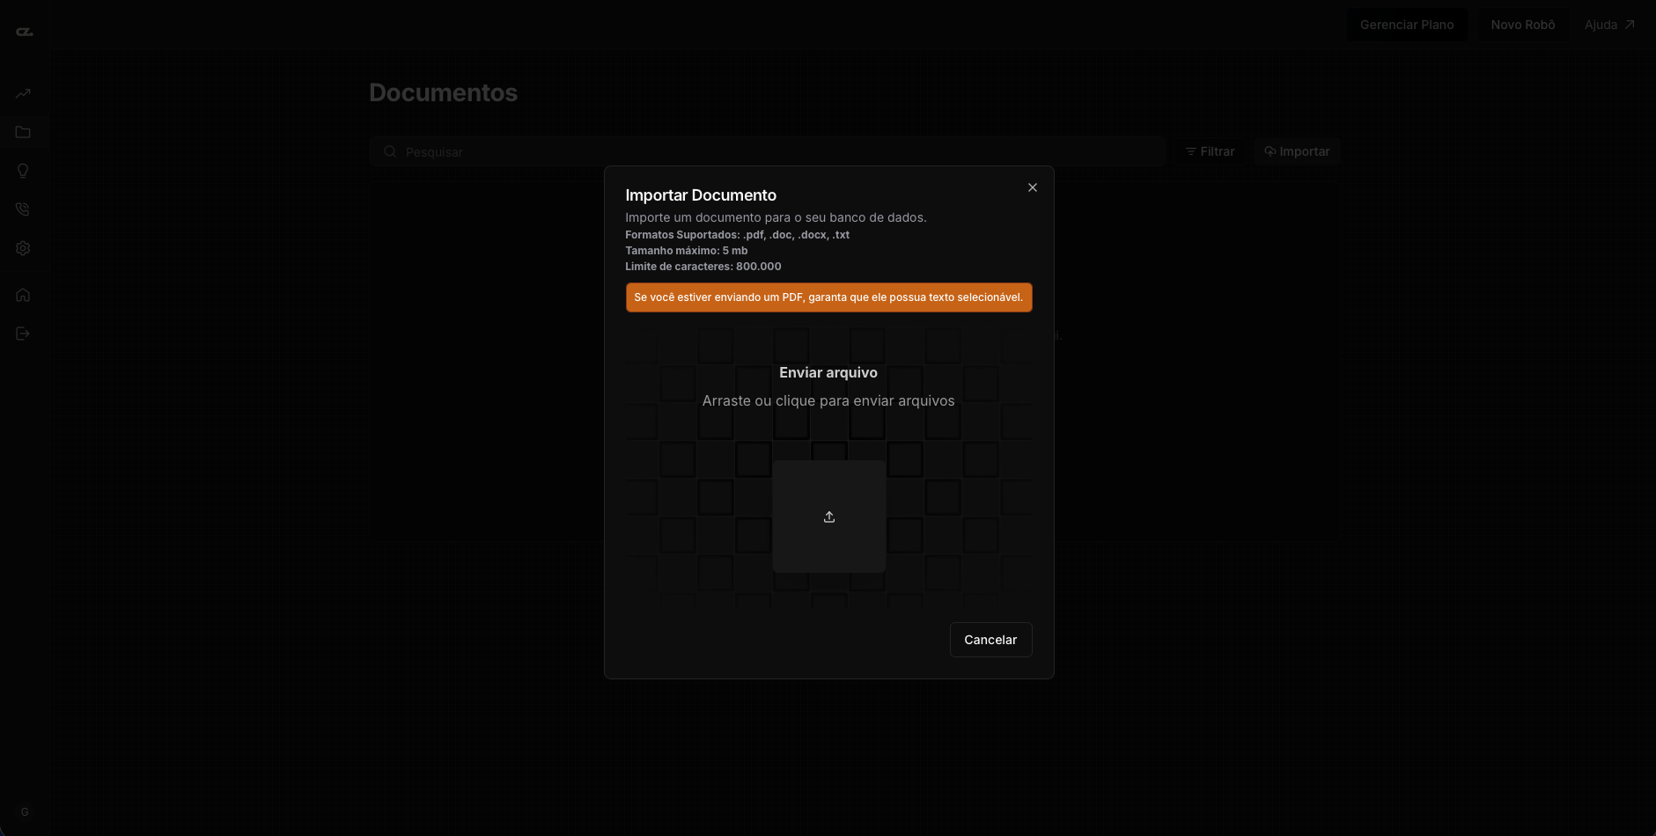
Task: Open the phone calls icon in sidebar
Action: point(23,209)
